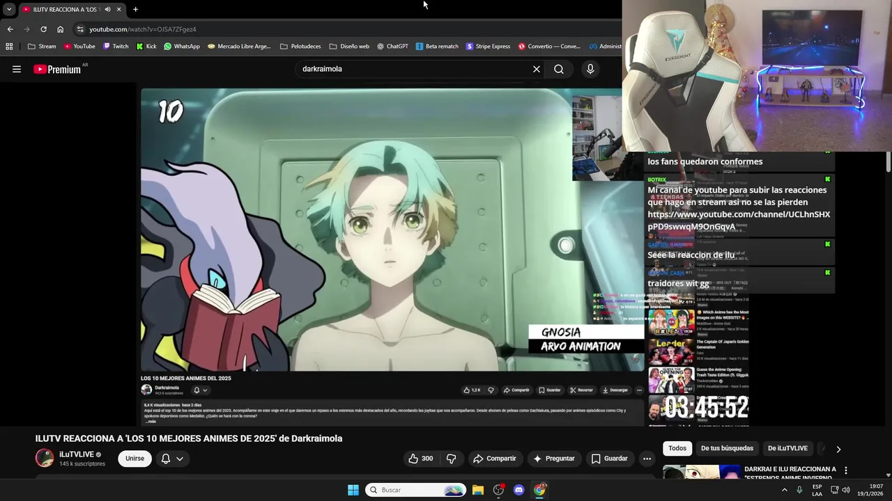Screen dimensions: 892x501
Task: Go to YouTube Premium home logo
Action: tap(57, 69)
